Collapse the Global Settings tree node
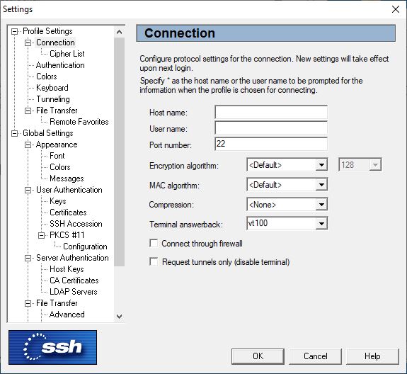The height and width of the screenshot is (374, 407). coord(15,133)
